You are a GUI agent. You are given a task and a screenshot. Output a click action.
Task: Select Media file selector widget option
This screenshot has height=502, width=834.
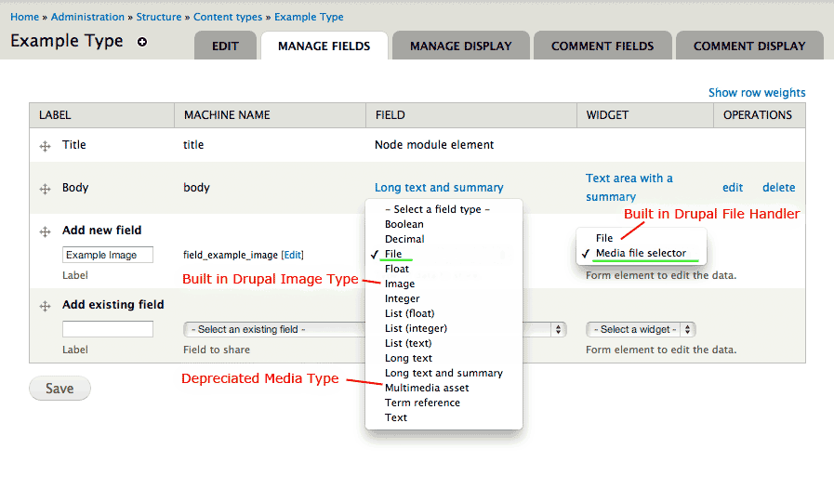pos(641,253)
